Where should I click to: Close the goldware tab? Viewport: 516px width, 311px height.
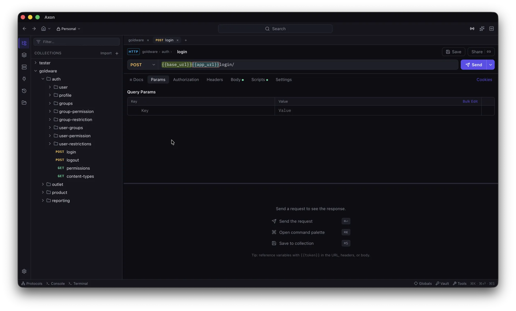[x=148, y=40]
